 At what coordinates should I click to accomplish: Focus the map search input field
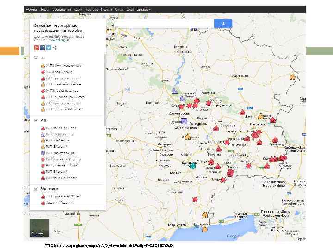[164, 24]
